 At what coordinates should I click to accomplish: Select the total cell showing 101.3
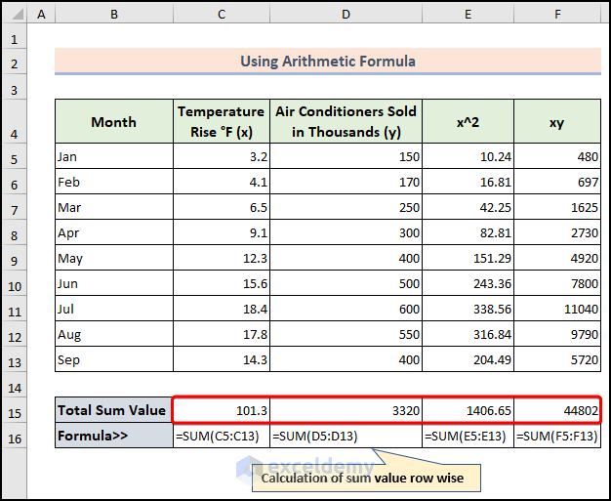point(222,411)
